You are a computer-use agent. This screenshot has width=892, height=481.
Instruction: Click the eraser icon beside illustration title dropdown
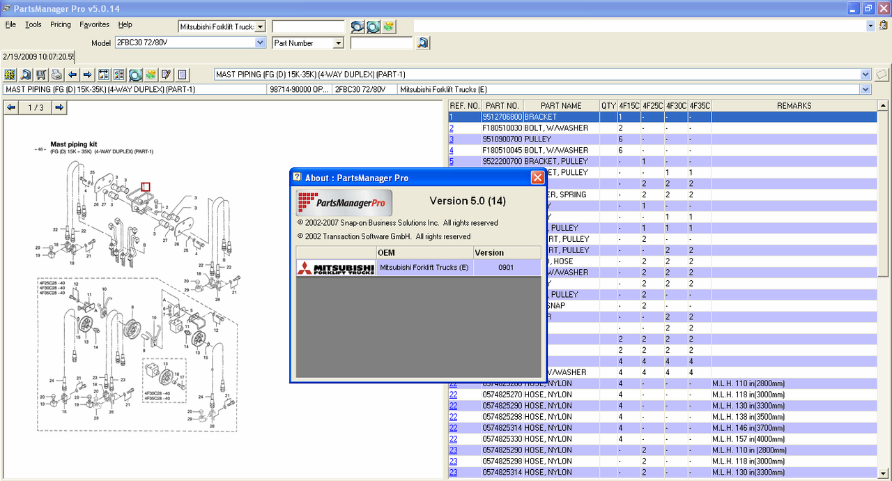pos(882,75)
